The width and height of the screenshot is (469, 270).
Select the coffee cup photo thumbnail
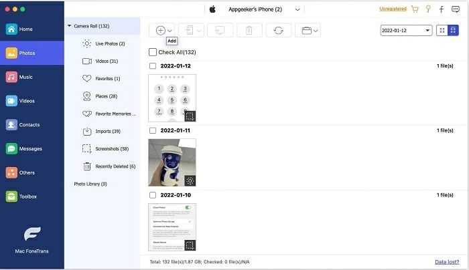tap(172, 162)
